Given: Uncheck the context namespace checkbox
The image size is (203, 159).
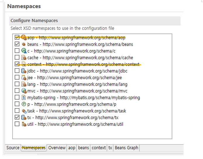Looking at the screenshot, I should pyautogui.click(x=17, y=64).
